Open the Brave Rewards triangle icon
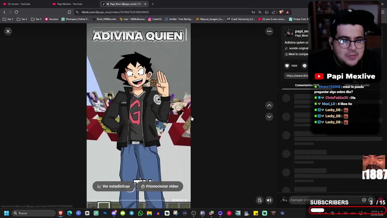387x218 pixels. pyautogui.click(x=287, y=12)
